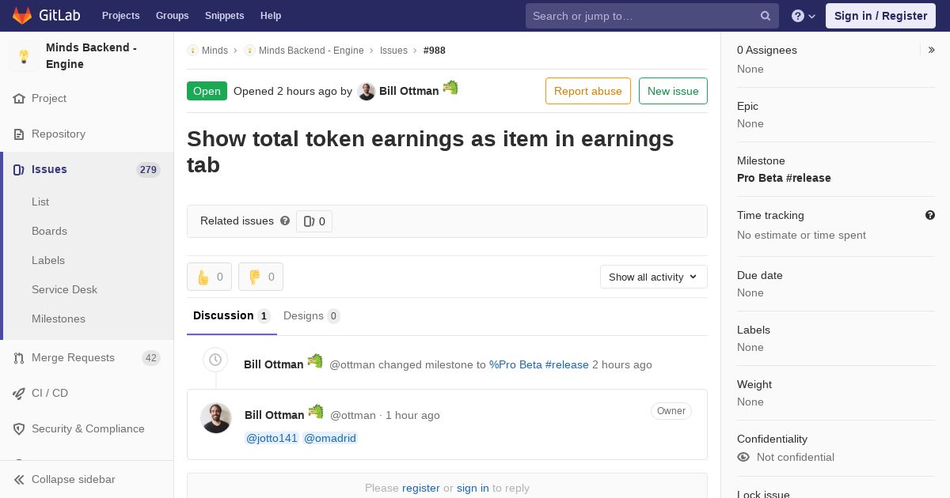This screenshot has height=498, width=950.
Task: Click the search magnifier icon
Action: coord(766,16)
